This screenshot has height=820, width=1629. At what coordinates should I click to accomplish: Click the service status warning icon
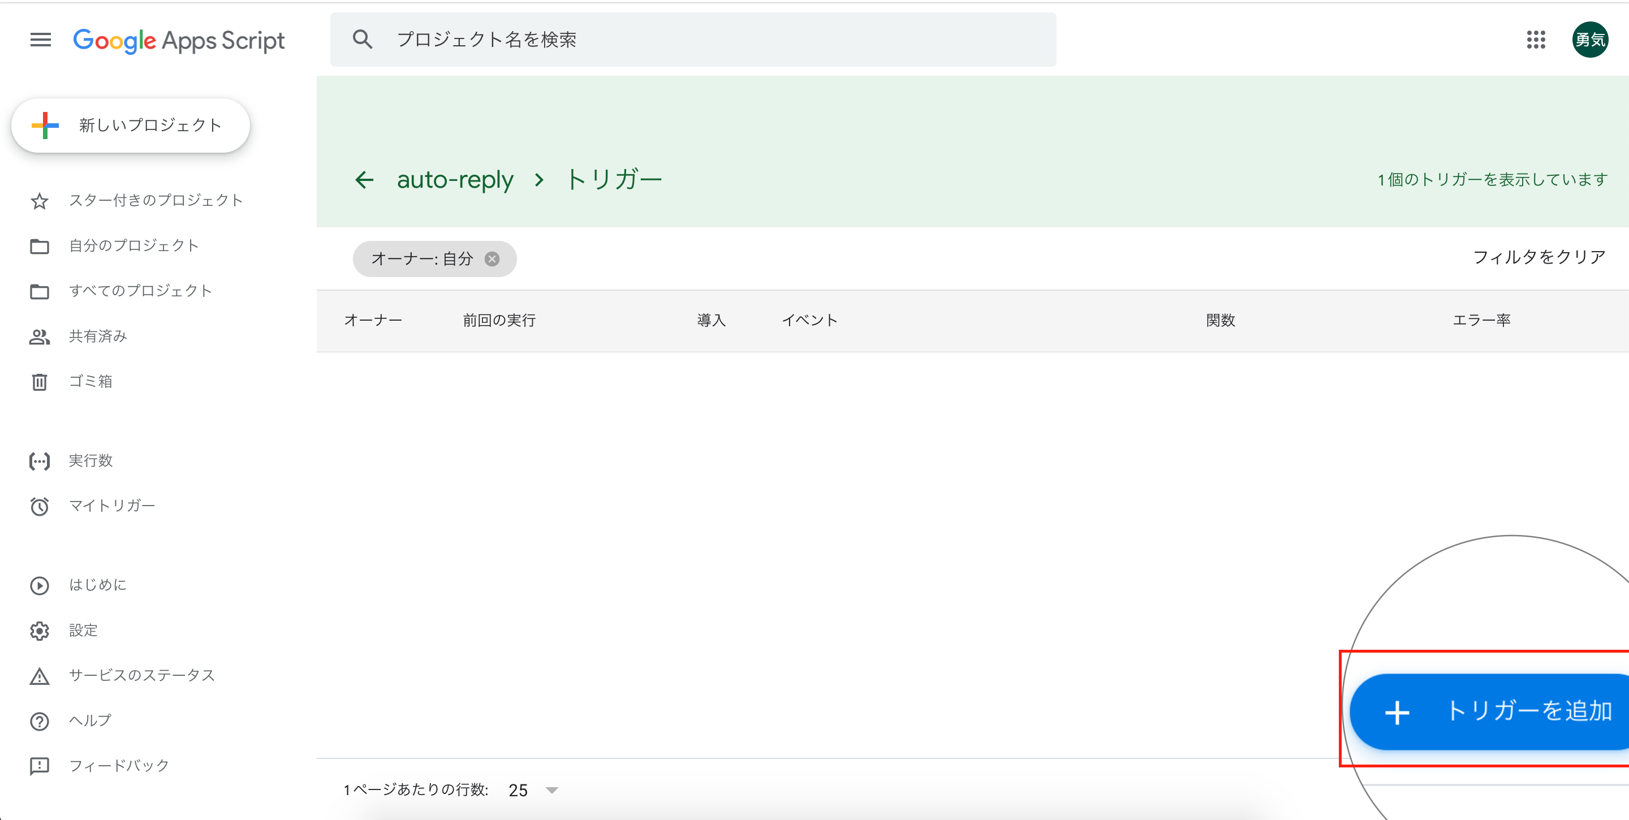tap(39, 675)
